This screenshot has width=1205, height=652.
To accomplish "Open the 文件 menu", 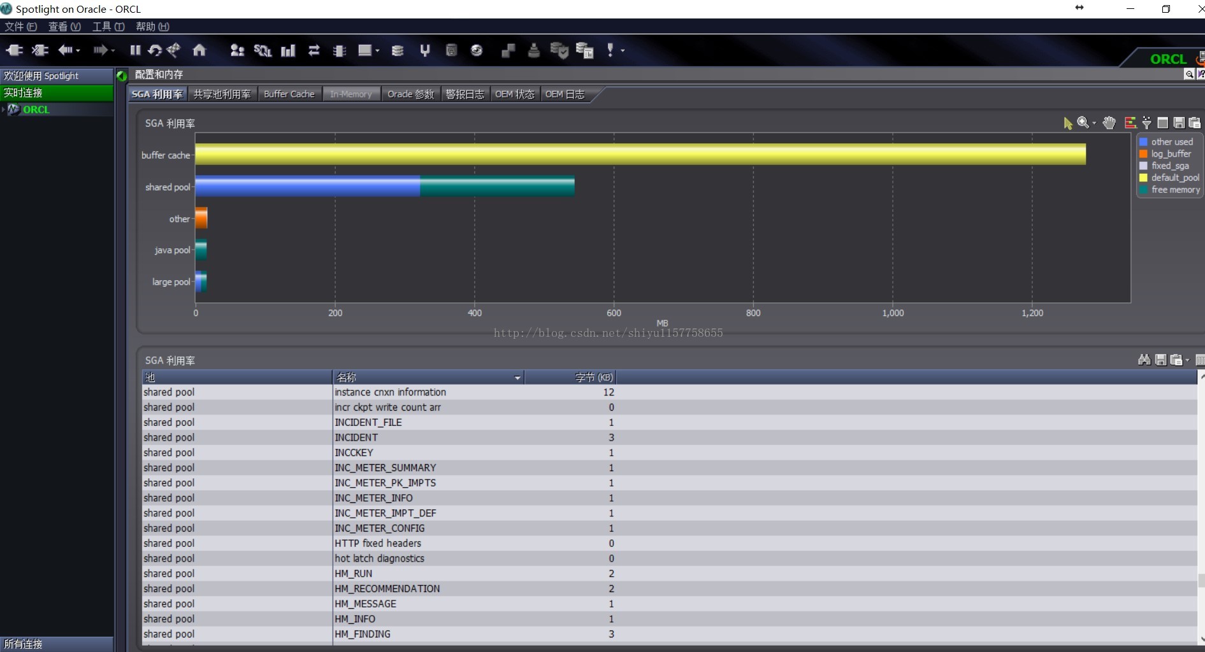I will tap(21, 26).
